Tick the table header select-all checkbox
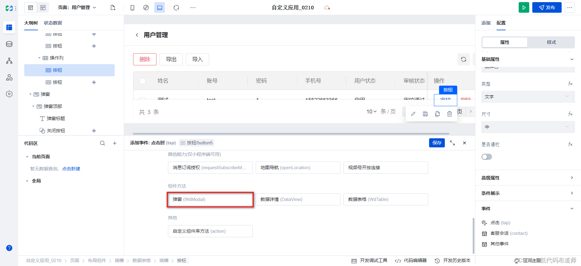Image resolution: width=581 pixels, height=266 pixels. pyautogui.click(x=143, y=81)
